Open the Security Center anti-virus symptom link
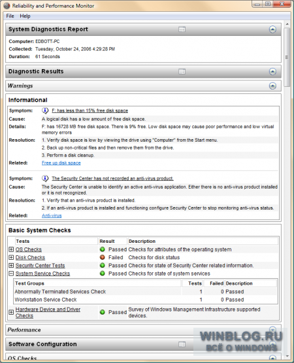 click(x=112, y=178)
